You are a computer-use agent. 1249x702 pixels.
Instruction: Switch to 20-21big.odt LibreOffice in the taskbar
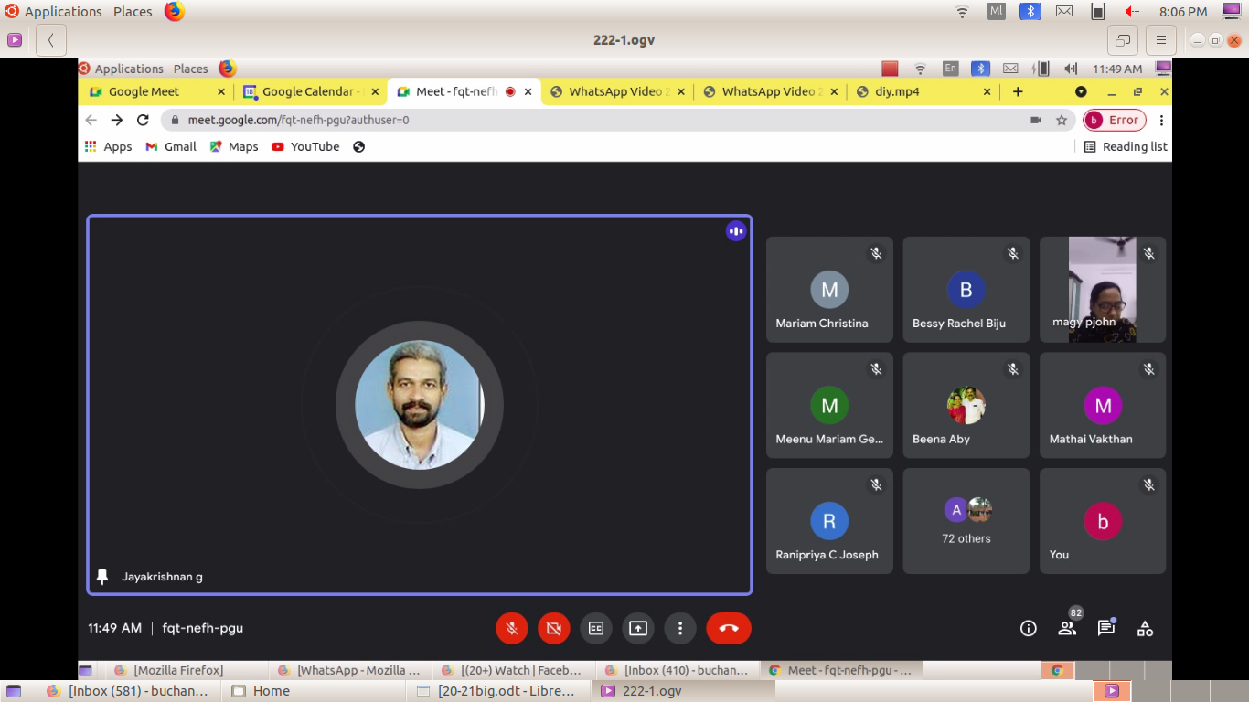point(497,691)
